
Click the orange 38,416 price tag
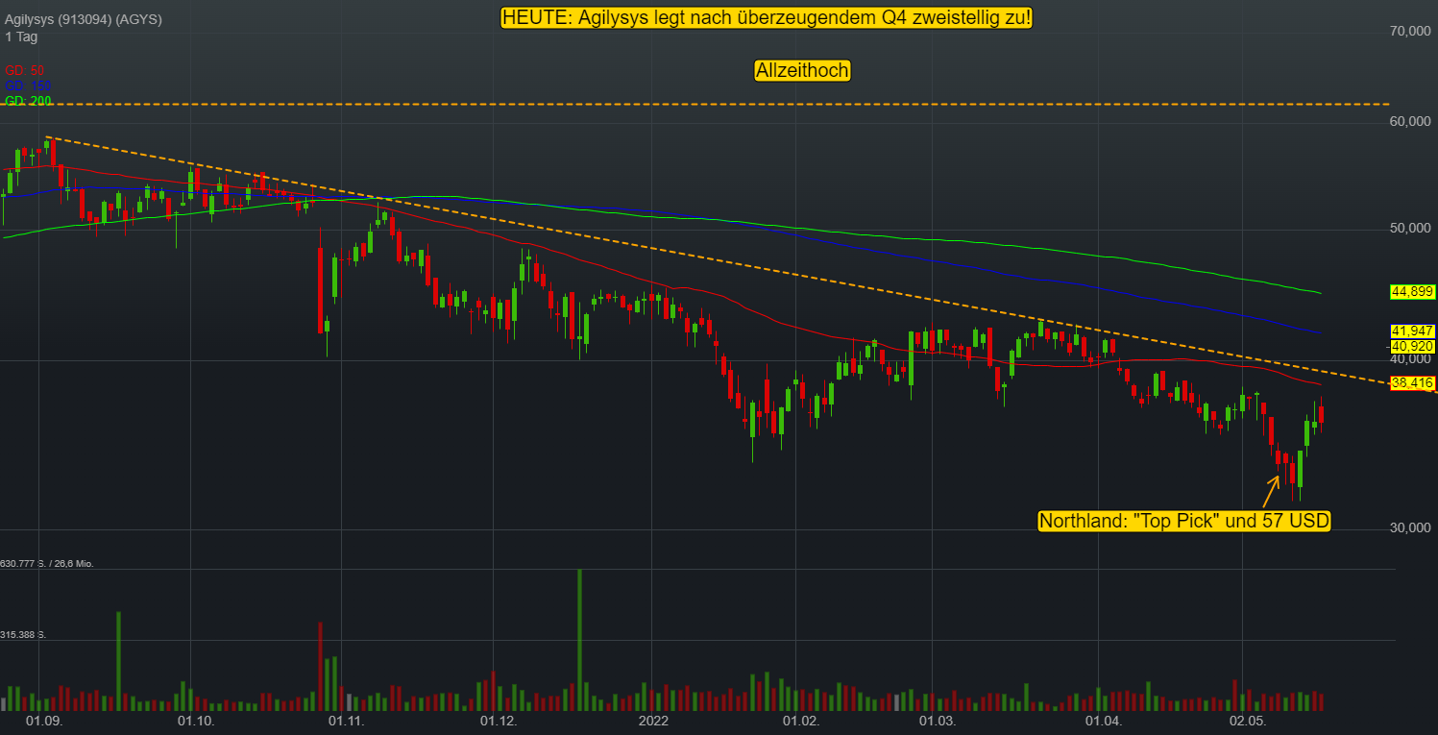point(1412,383)
